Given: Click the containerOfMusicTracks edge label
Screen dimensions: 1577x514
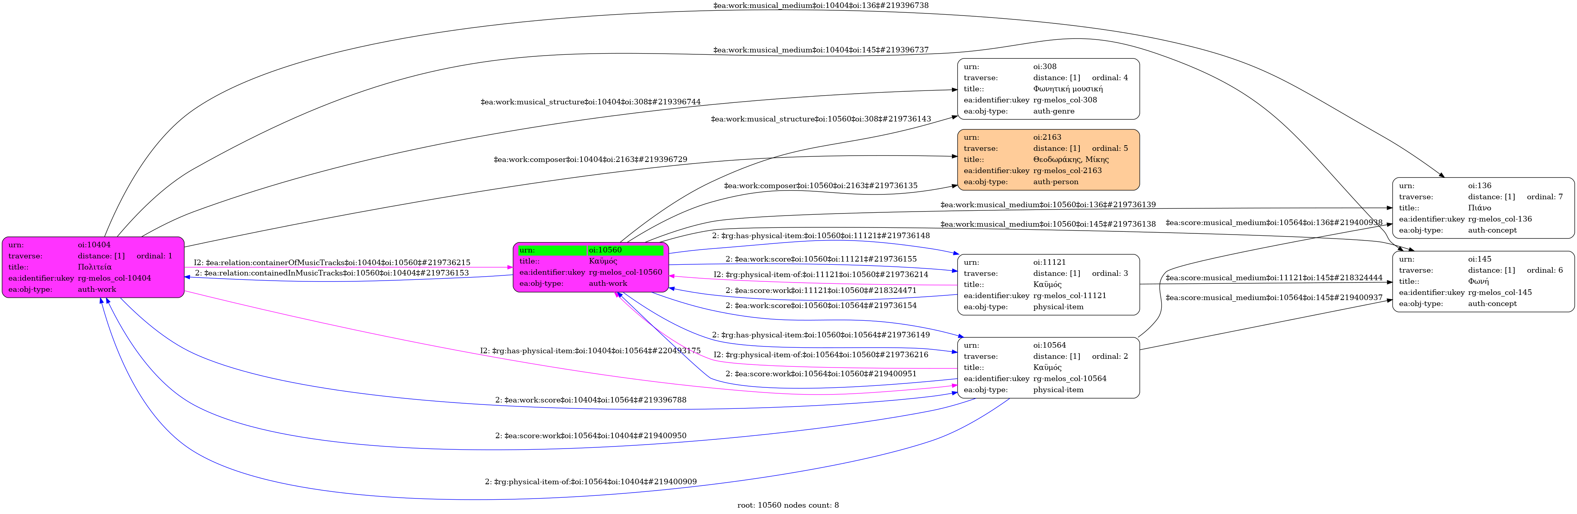Looking at the screenshot, I should click(x=332, y=262).
